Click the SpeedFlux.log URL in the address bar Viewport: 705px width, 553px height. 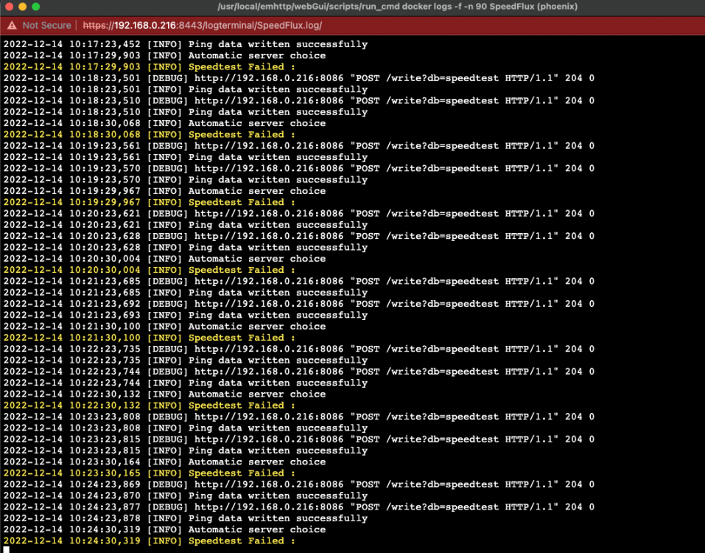pyautogui.click(x=203, y=25)
